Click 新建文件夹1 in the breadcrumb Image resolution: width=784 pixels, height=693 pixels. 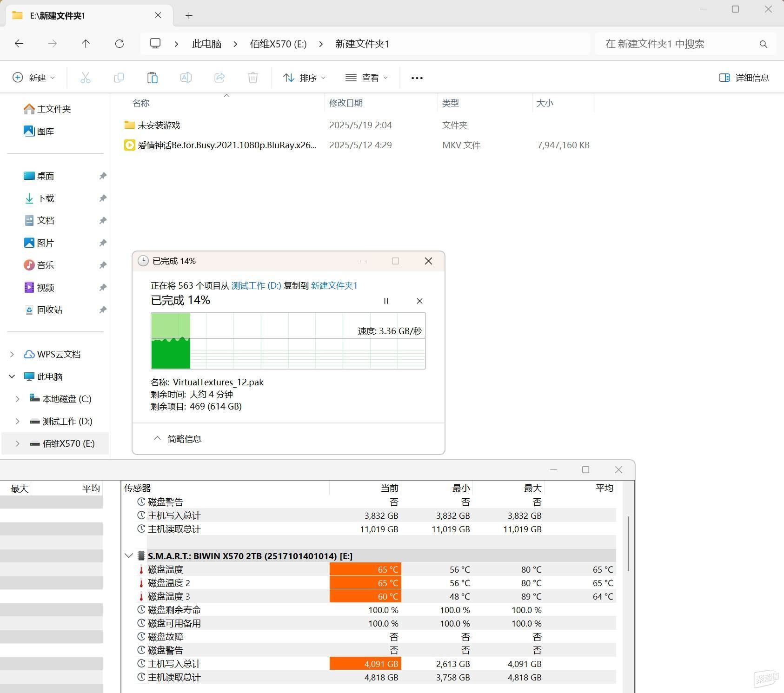coord(362,44)
